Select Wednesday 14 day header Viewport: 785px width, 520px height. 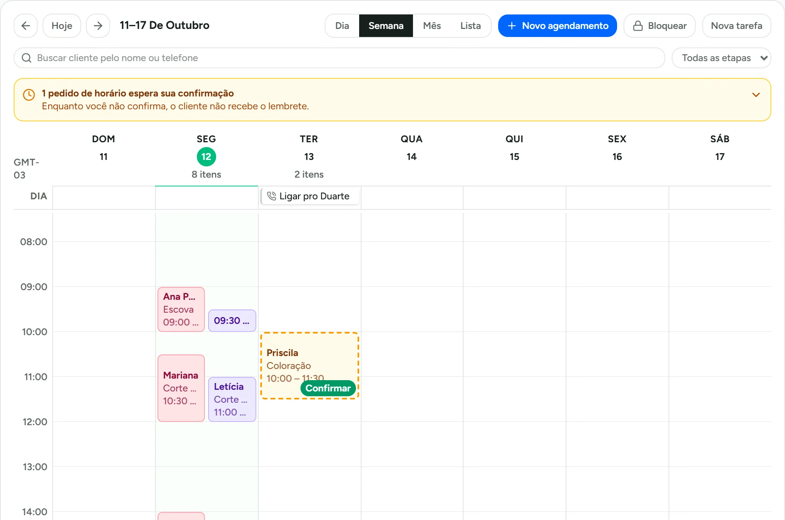pyautogui.click(x=412, y=157)
